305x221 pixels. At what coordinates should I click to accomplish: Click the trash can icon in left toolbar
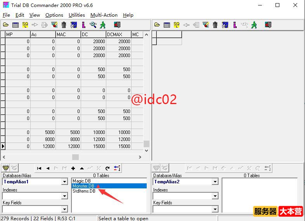64,25
